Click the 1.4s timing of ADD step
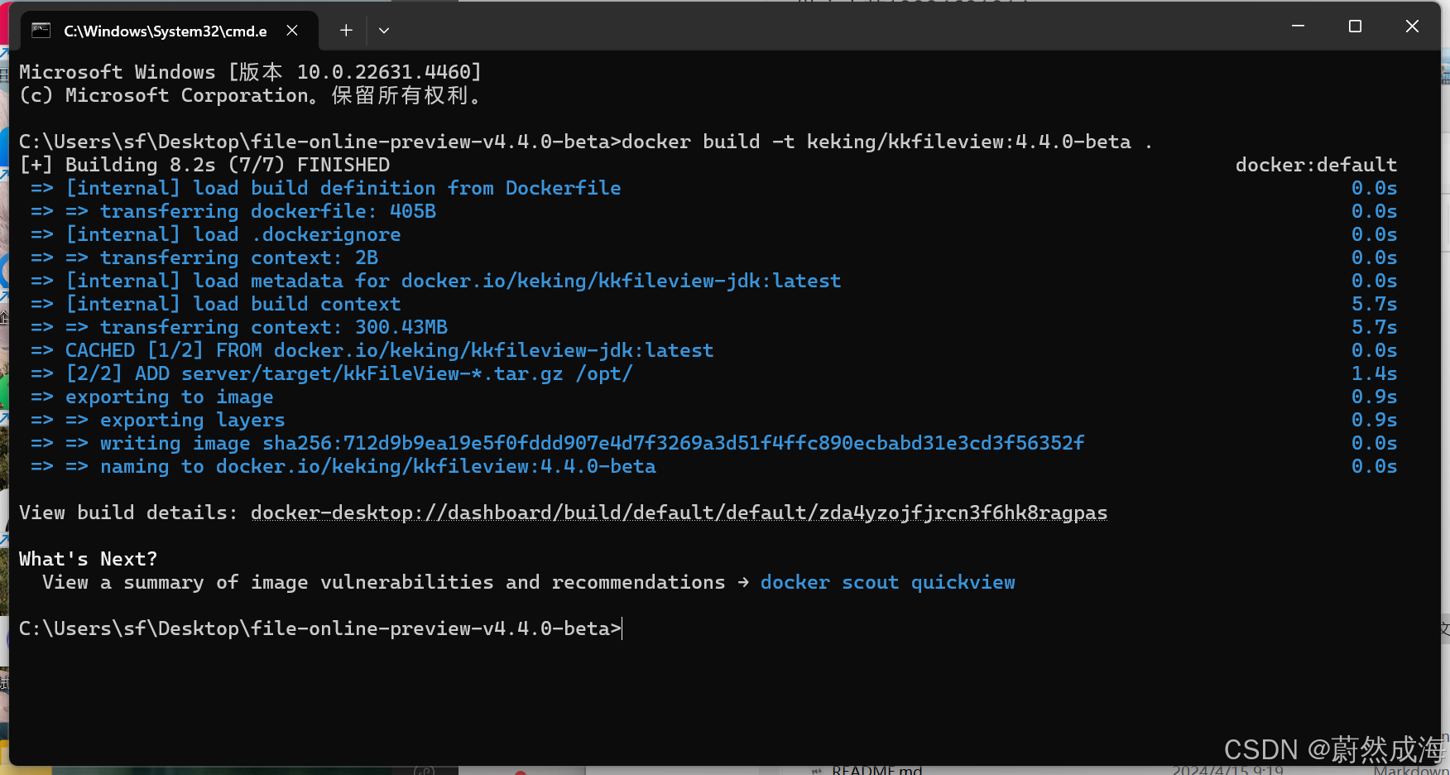Image resolution: width=1450 pixels, height=775 pixels. [1374, 373]
